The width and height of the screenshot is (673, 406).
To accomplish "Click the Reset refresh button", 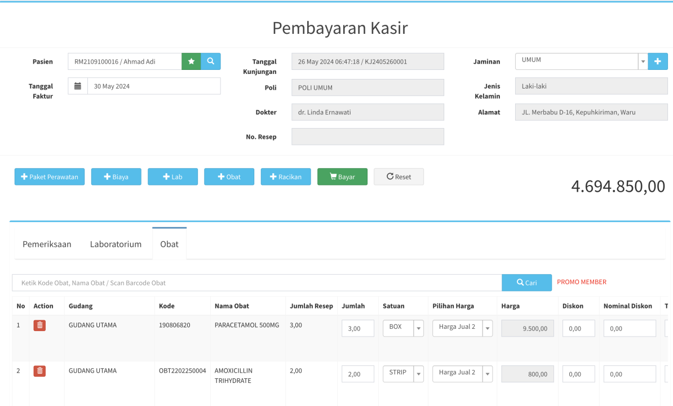I will click(x=399, y=177).
